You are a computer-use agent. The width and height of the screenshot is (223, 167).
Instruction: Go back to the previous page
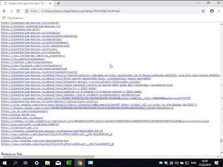click(4, 11)
